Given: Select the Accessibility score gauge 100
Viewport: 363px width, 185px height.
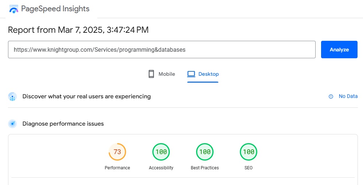Looking at the screenshot, I should (x=161, y=152).
